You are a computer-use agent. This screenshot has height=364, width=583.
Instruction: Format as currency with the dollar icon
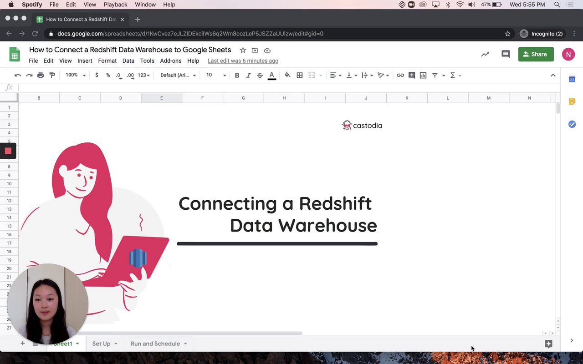point(97,75)
